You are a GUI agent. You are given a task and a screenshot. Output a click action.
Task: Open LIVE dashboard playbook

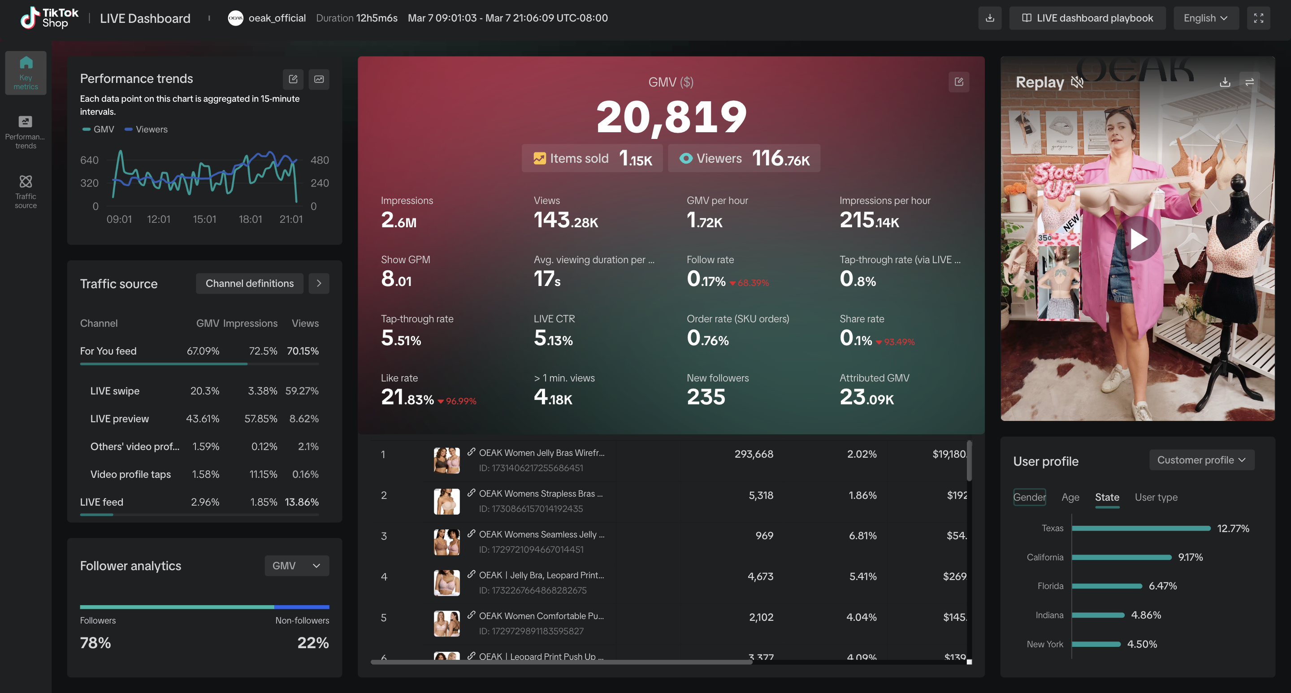1087,18
